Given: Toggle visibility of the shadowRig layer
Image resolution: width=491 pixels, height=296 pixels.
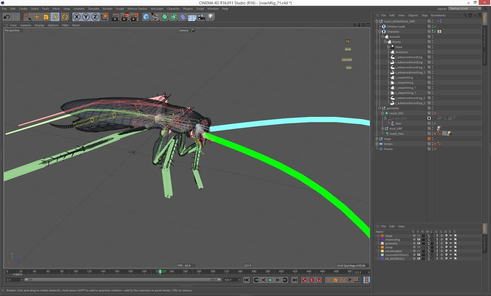Looking at the screenshot, I should [419, 240].
